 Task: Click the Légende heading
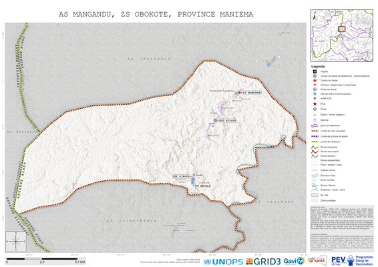tap(318, 67)
